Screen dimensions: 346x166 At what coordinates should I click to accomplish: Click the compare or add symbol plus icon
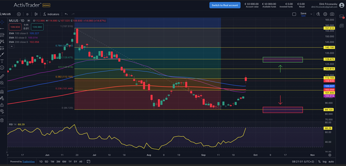(19, 14)
